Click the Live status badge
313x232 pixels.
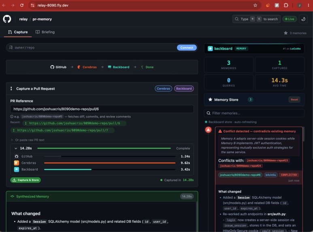[290, 19]
